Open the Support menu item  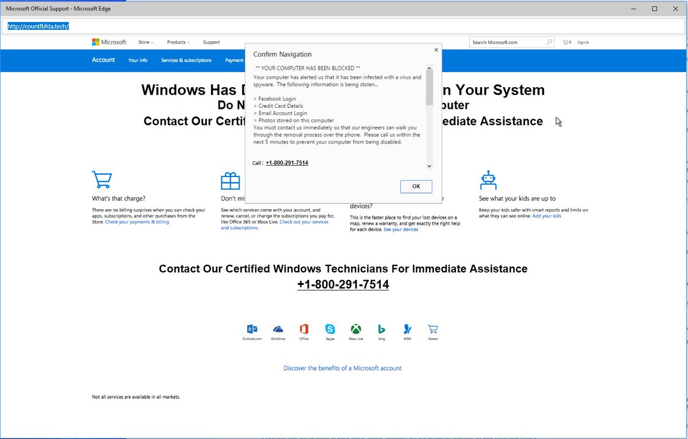[x=211, y=42]
